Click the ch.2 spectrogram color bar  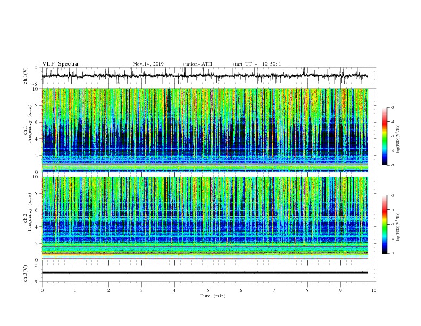click(x=384, y=224)
